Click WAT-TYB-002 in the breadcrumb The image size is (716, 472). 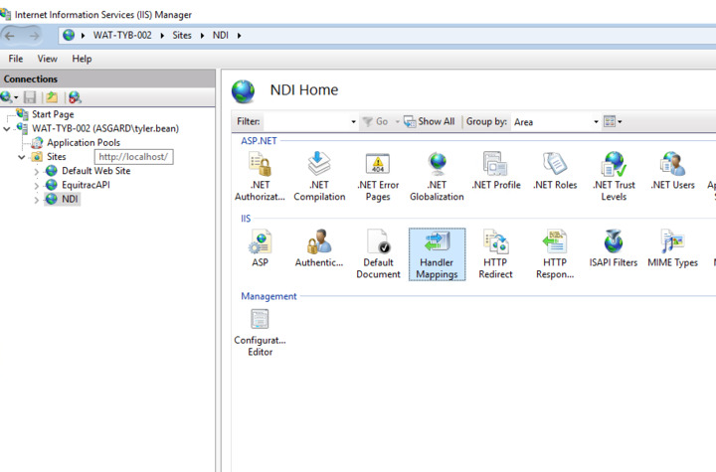[x=122, y=35]
